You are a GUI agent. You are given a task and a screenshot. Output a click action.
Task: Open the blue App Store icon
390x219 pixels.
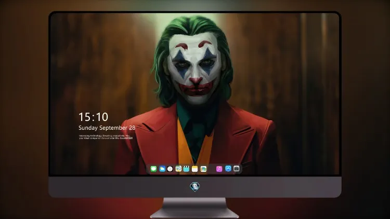pos(228,169)
